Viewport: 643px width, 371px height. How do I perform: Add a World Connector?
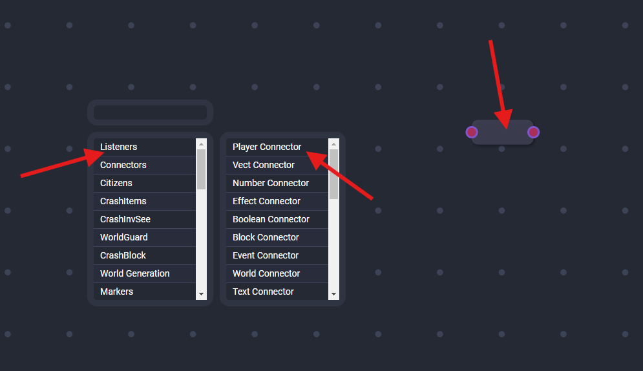tap(277, 273)
